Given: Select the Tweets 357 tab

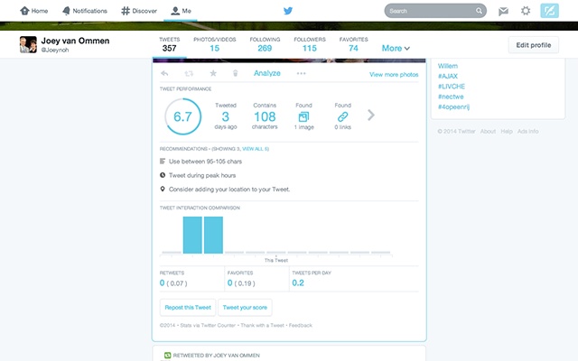Looking at the screenshot, I should point(170,44).
